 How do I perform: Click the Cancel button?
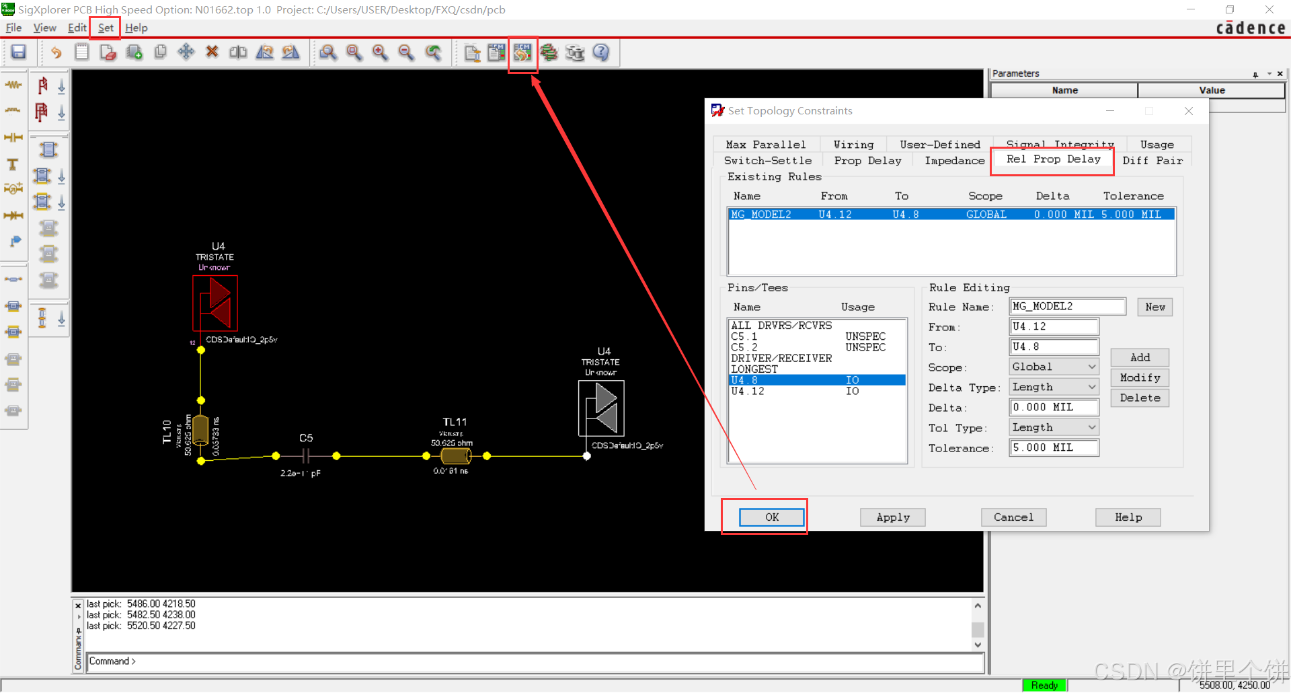pos(1013,517)
